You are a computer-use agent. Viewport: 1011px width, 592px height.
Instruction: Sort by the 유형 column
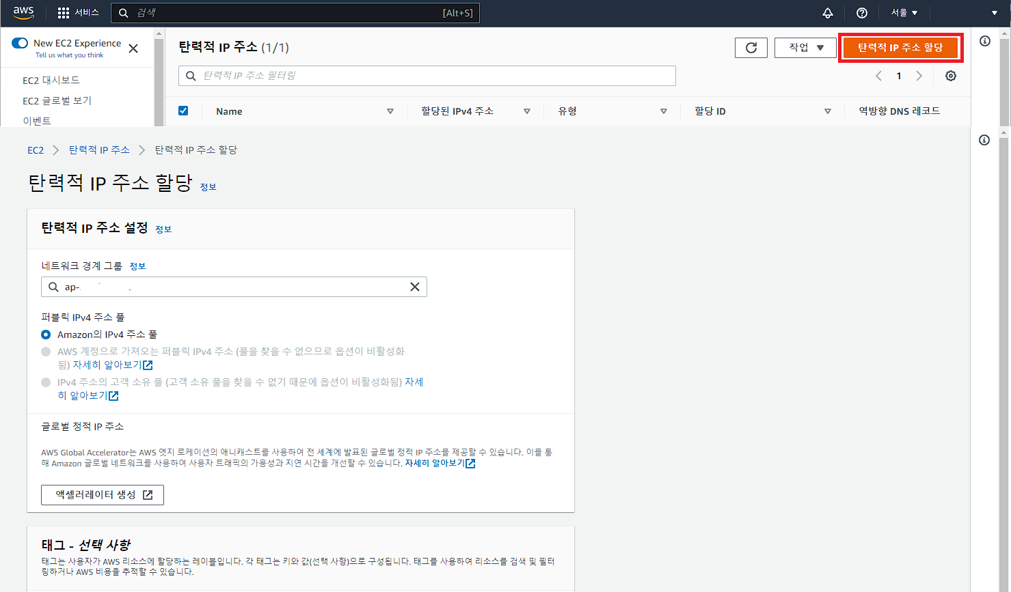pos(664,111)
